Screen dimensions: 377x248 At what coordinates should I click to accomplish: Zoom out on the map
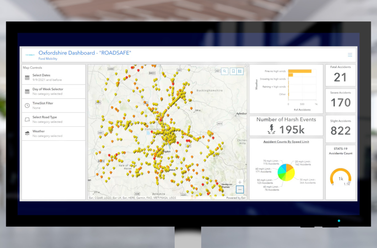coord(240,190)
